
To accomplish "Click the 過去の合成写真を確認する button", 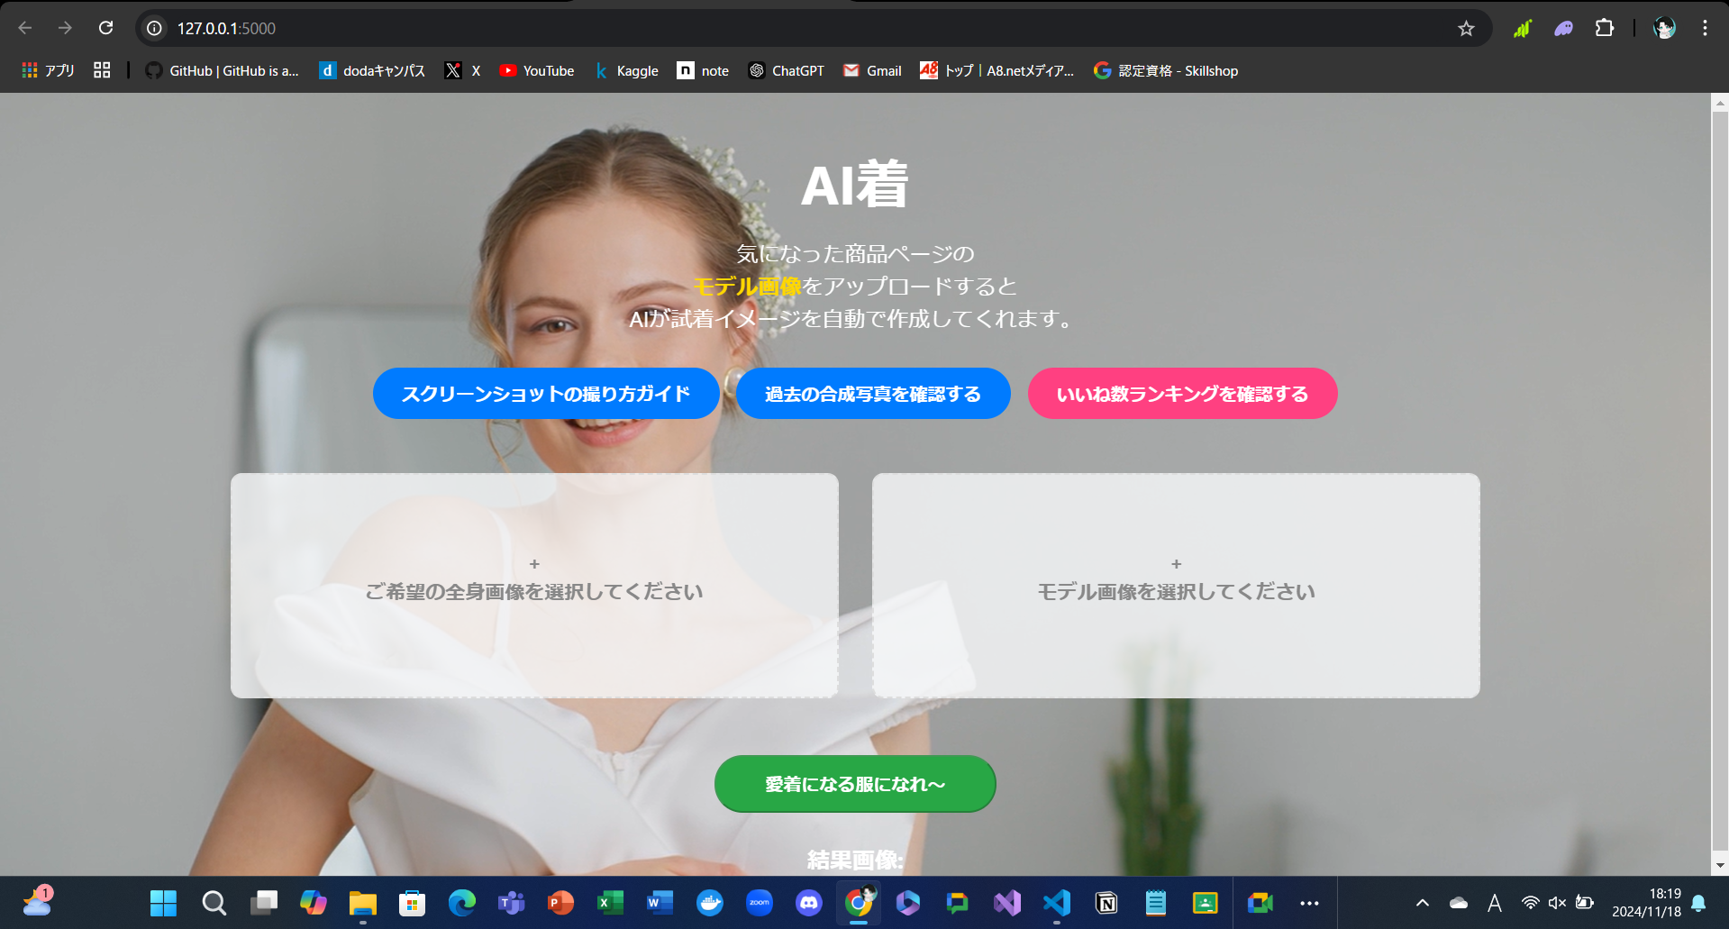I will [x=872, y=393].
